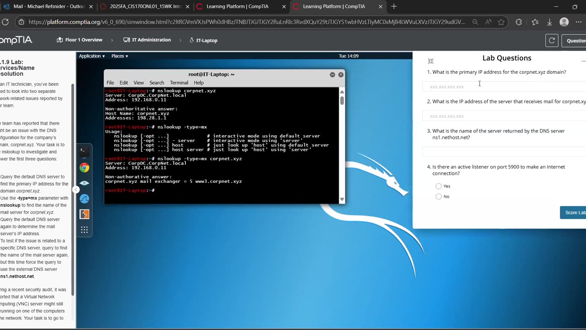586x330 pixels.
Task: Add page to favorites with star icon
Action: click(x=501, y=22)
